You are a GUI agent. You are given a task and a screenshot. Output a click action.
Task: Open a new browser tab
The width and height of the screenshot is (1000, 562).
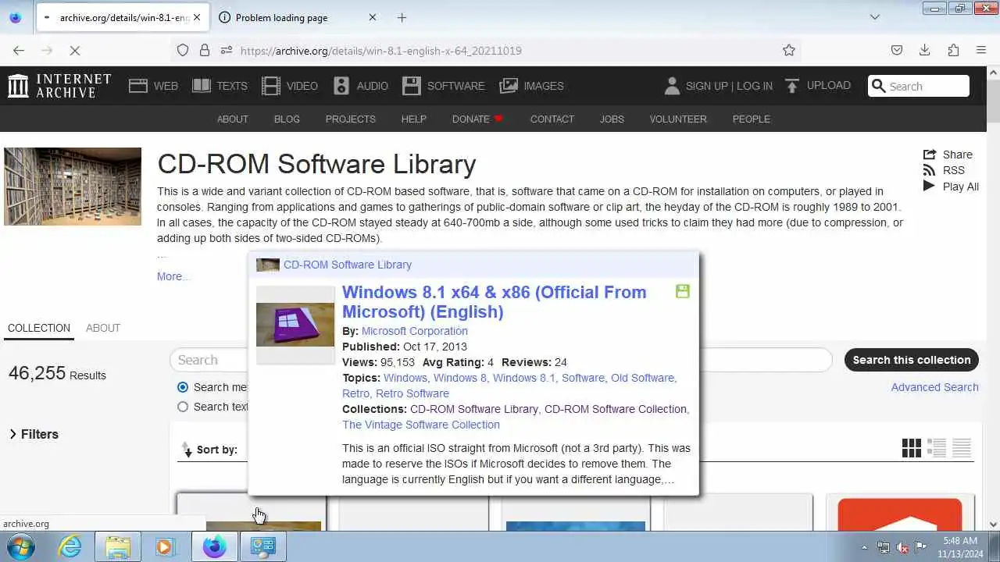pyautogui.click(x=402, y=17)
